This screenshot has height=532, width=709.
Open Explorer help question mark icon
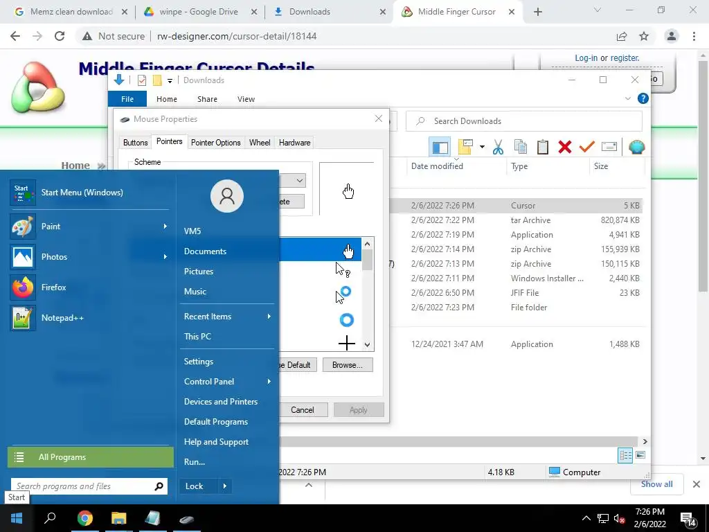point(643,98)
